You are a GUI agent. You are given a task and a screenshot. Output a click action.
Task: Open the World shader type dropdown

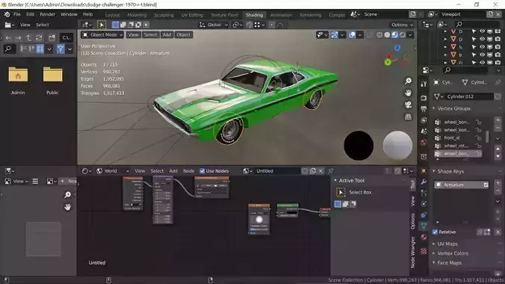114,171
